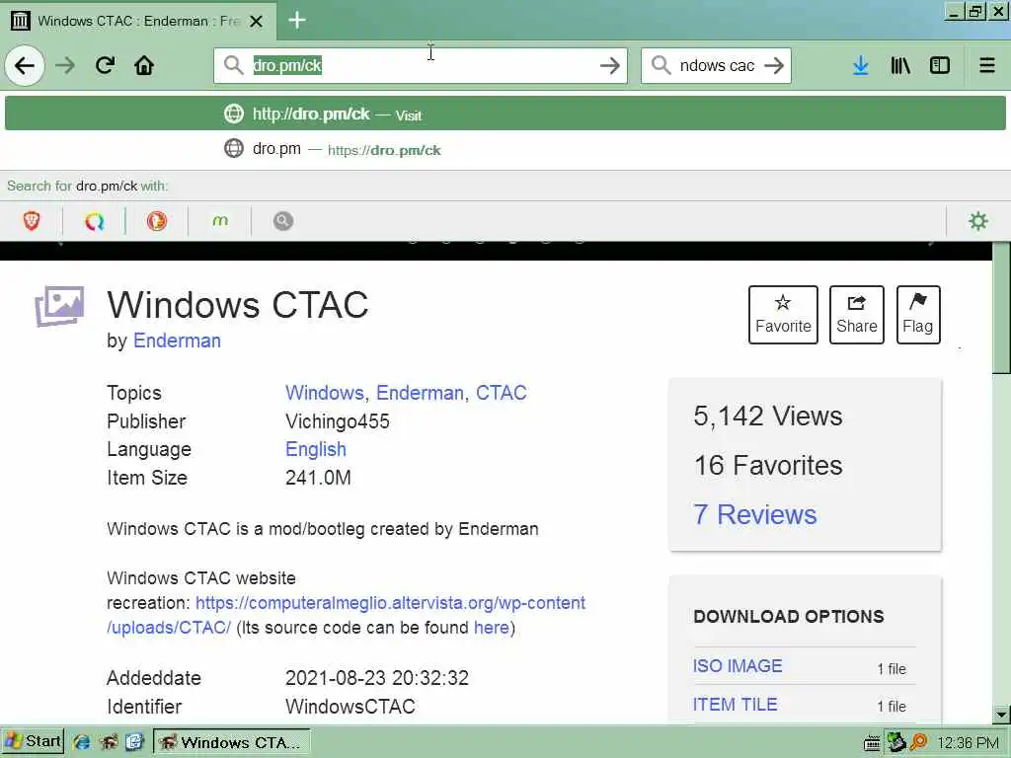Screen dimensions: 1011x758
Task: Open the Windows Start menu
Action: (33, 741)
